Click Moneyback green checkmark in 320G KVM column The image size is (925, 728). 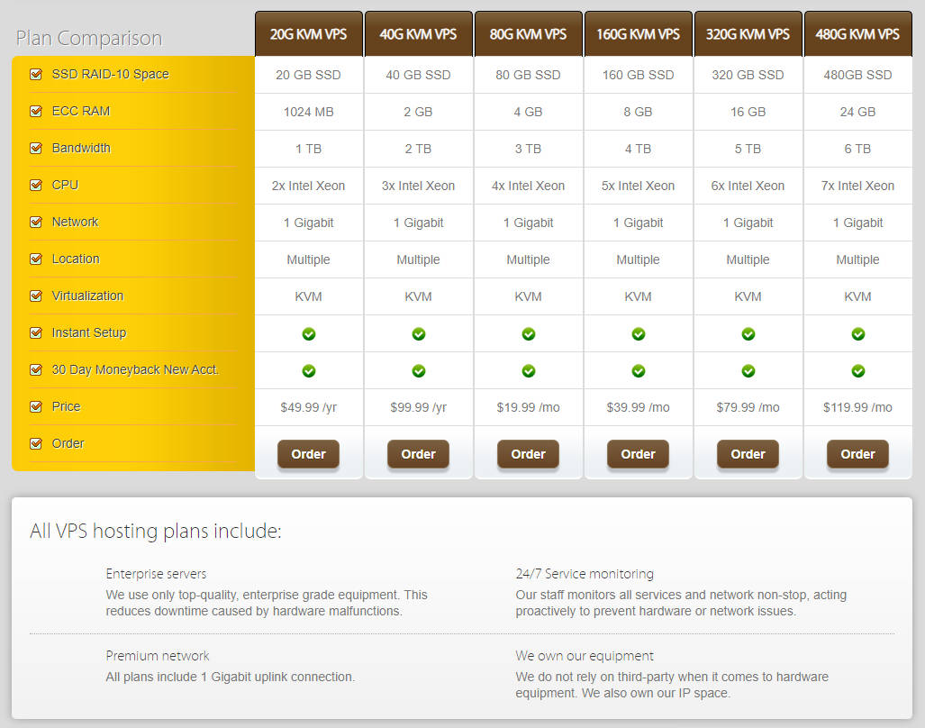748,371
